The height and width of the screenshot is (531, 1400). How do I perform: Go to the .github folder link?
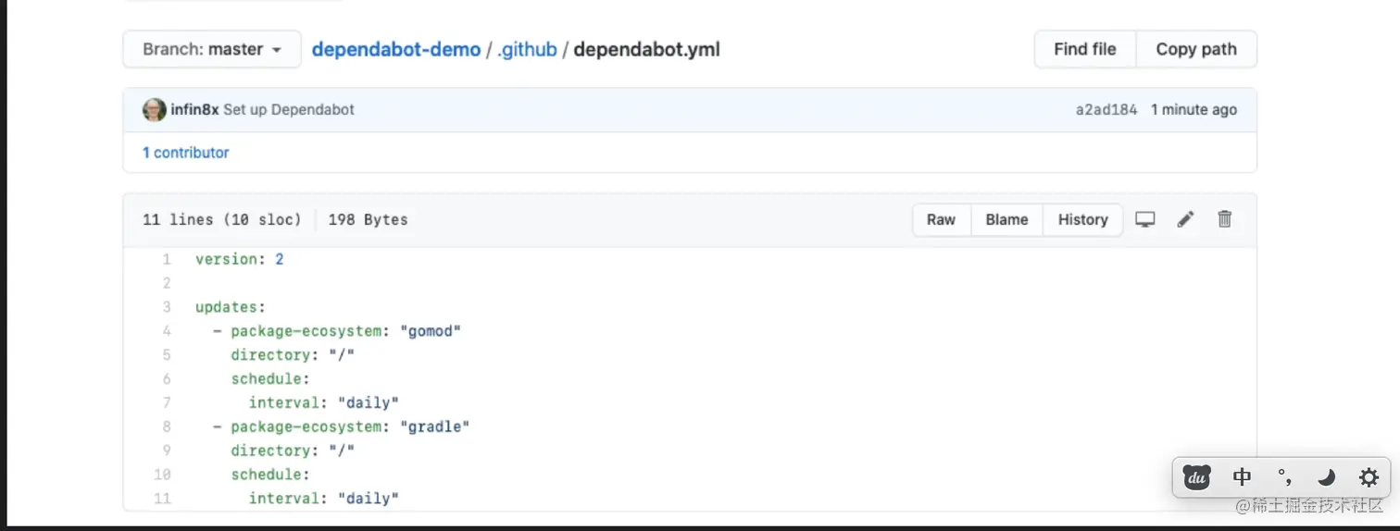point(527,49)
